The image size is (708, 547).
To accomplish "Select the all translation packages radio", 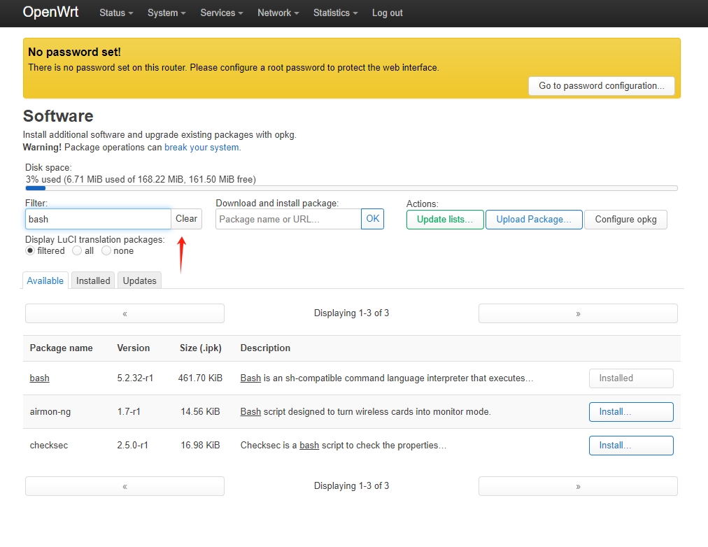I will pos(77,250).
